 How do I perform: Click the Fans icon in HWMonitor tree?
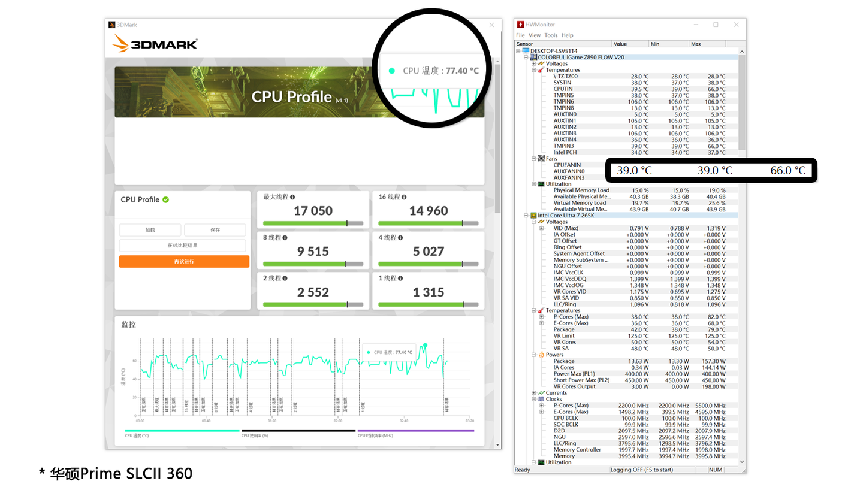pyautogui.click(x=541, y=158)
